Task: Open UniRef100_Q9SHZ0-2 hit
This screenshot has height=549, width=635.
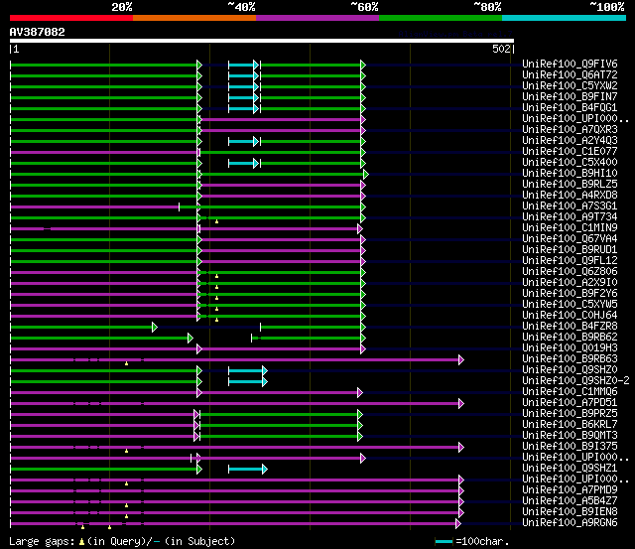Action: (x=575, y=380)
